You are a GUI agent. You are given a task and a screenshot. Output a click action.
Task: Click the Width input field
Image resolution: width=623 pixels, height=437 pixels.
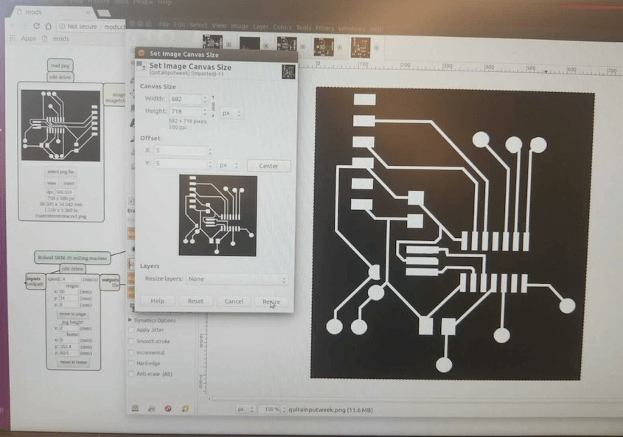(186, 99)
